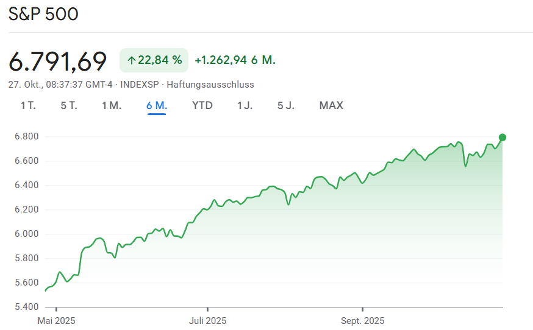This screenshot has height=330, width=533.
Task: Display the 1 J. time range
Action: click(x=245, y=105)
